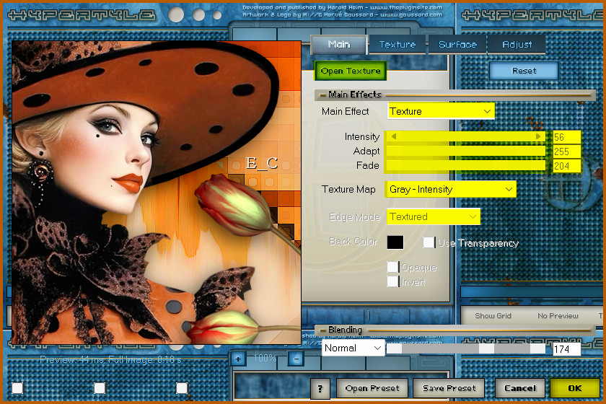Click the zoom in plus icon
The width and height of the screenshot is (606, 404).
[x=239, y=358]
